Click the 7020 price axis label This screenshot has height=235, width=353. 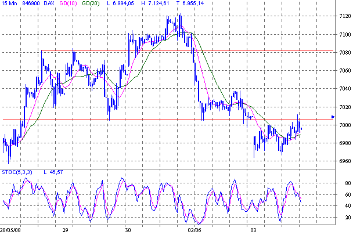pos(345,107)
